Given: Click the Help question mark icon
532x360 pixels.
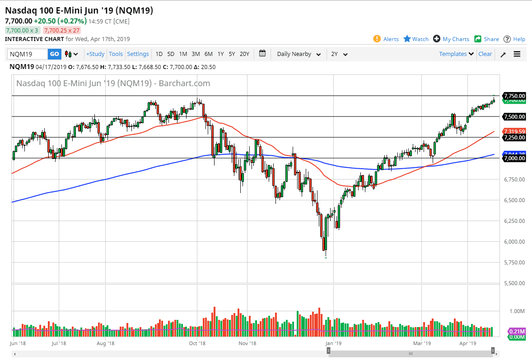Looking at the screenshot, I should (x=514, y=39).
